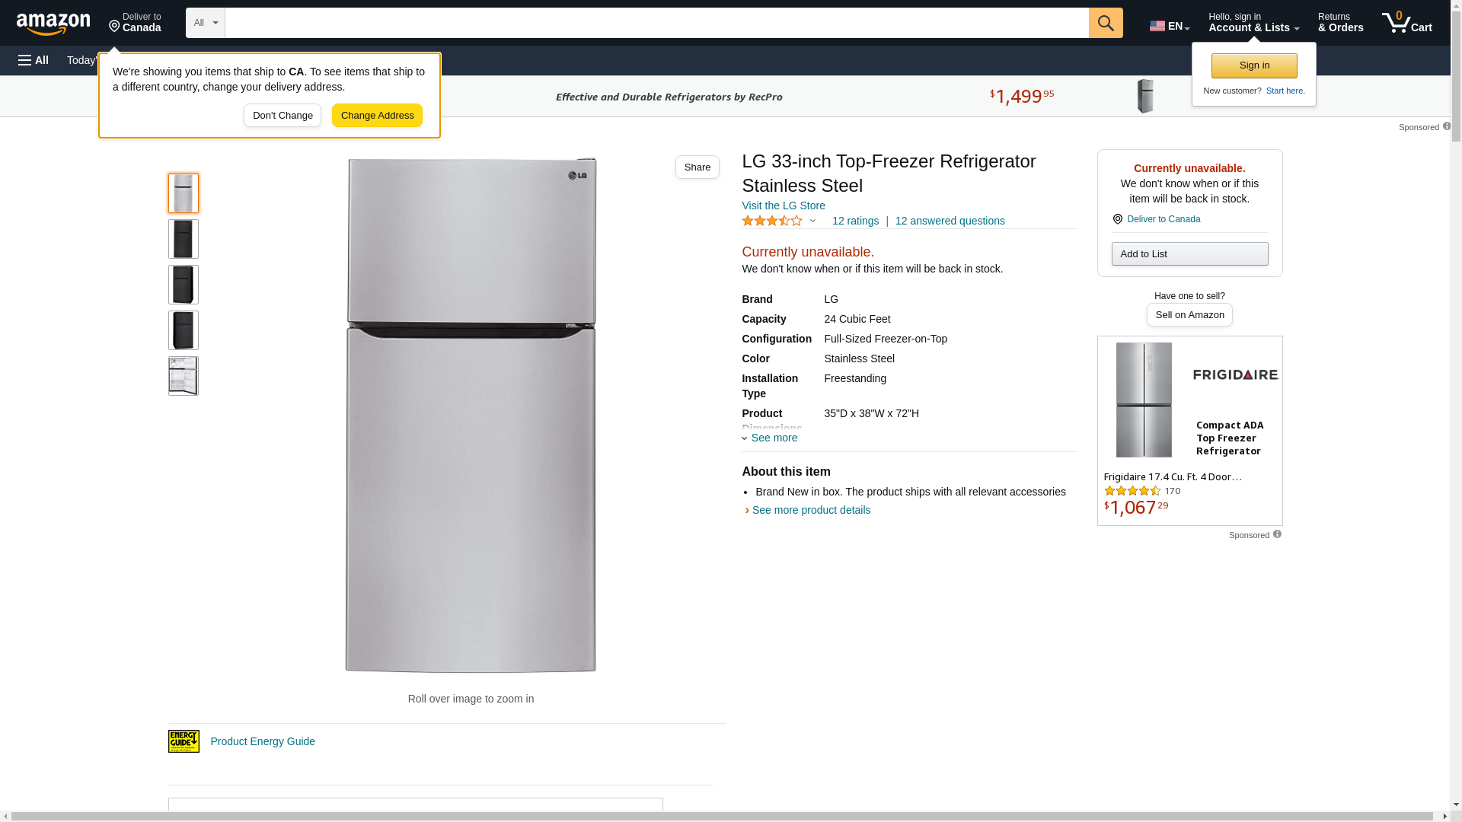Open the star rating breakdown
Image resolution: width=1462 pixels, height=822 pixels.
coord(779,221)
